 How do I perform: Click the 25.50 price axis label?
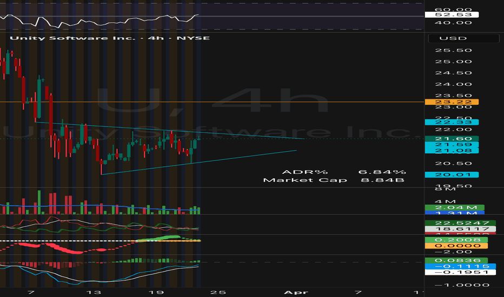[x=453, y=50]
